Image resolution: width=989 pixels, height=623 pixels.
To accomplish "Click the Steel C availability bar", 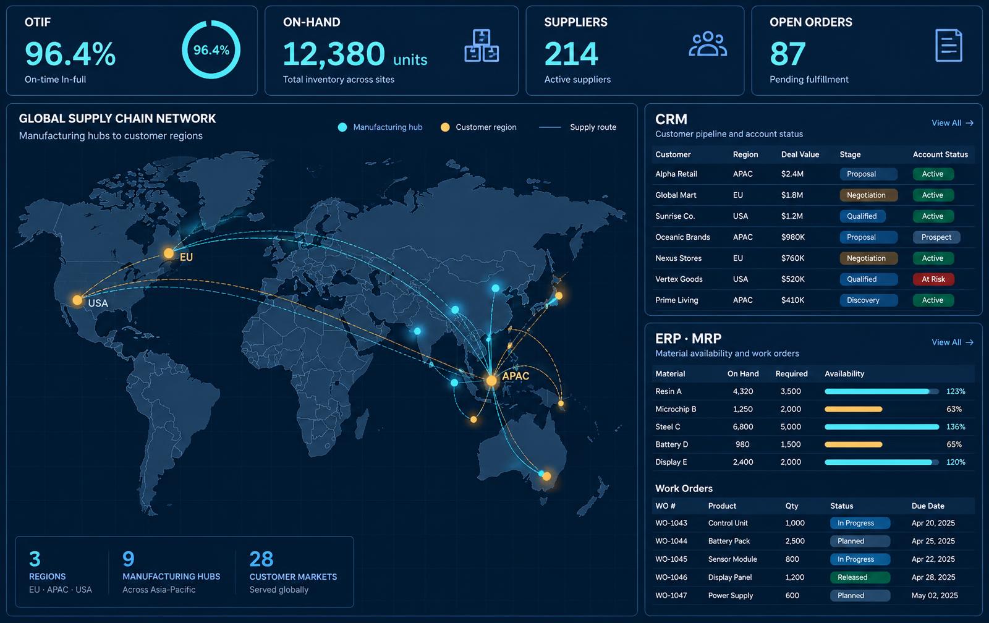I will pyautogui.click(x=881, y=427).
